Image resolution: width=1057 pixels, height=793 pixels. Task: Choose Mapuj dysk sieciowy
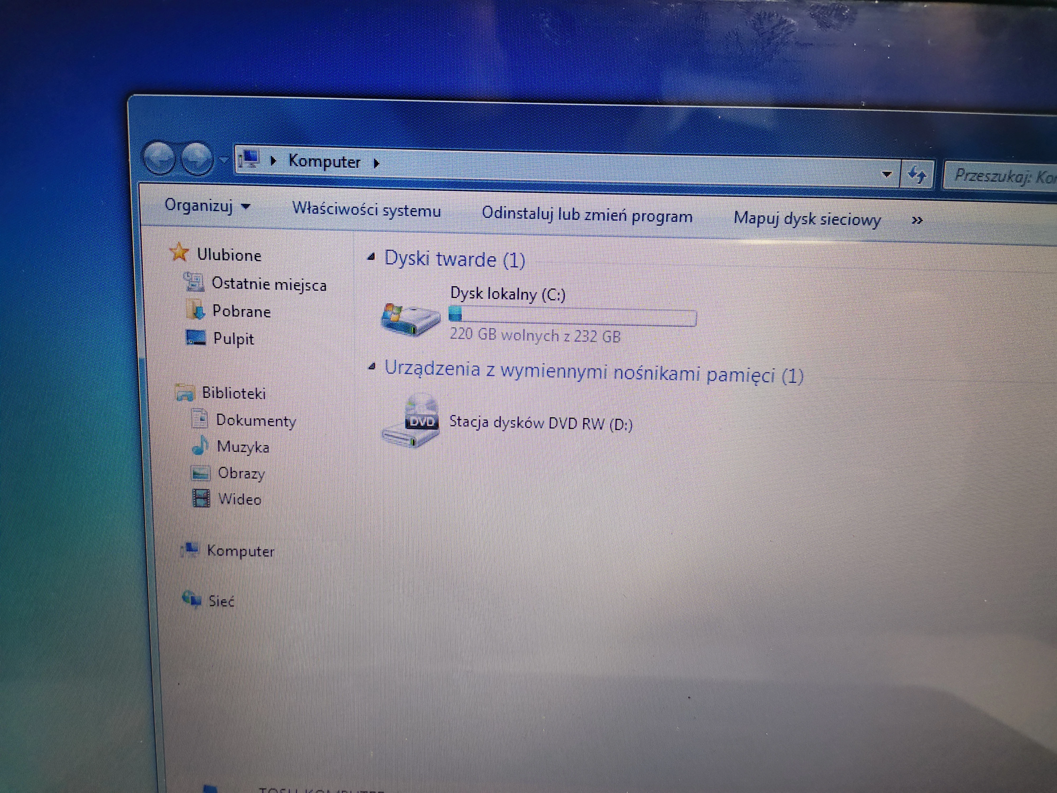pos(807,219)
